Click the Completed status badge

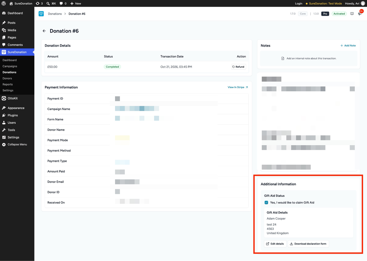click(112, 67)
